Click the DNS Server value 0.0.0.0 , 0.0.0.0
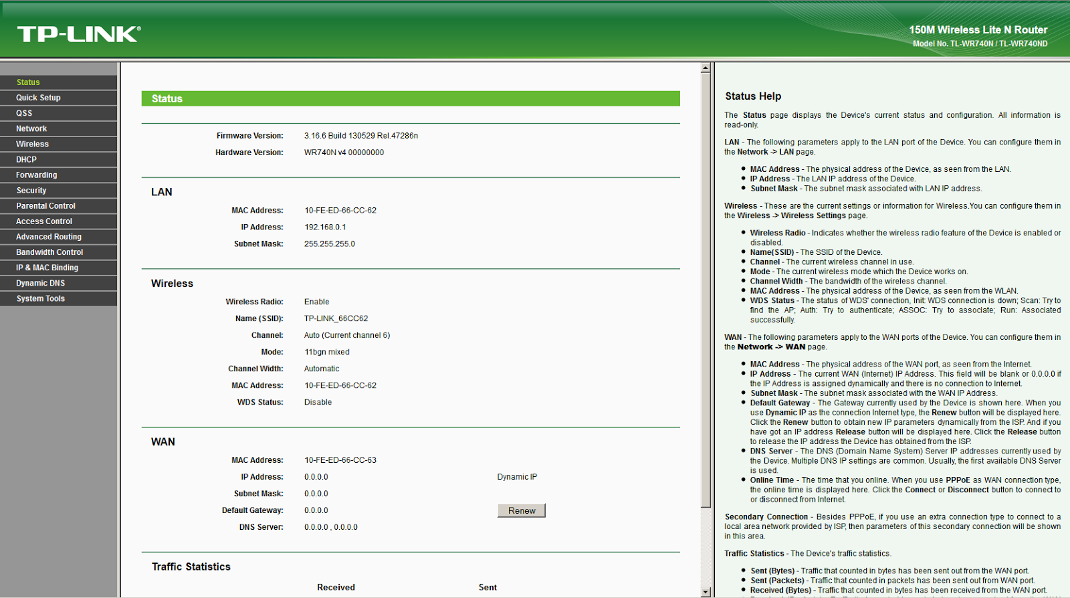 click(331, 527)
